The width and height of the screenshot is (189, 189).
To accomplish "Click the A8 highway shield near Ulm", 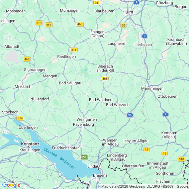I will 136,2.
